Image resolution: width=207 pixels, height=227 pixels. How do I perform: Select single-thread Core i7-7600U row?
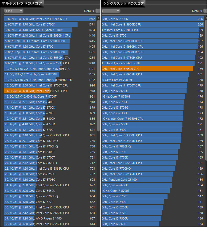pos(153,185)
